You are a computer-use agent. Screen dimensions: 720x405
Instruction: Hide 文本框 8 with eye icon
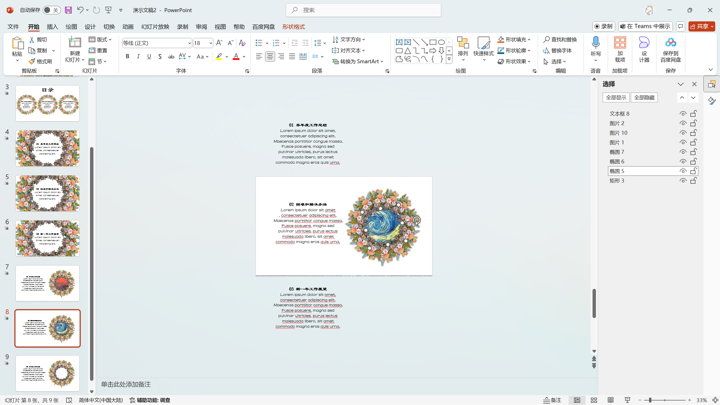(x=683, y=114)
